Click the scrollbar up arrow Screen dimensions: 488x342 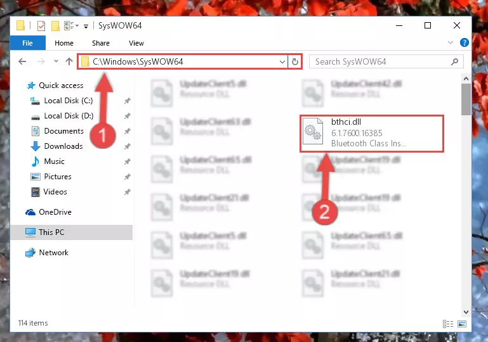(x=466, y=79)
